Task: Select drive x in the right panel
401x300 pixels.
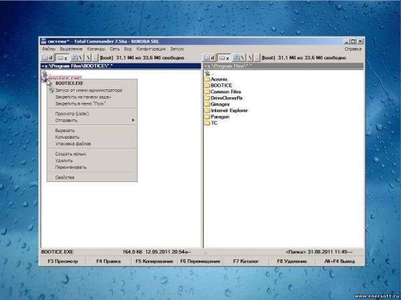Action: coord(224,57)
